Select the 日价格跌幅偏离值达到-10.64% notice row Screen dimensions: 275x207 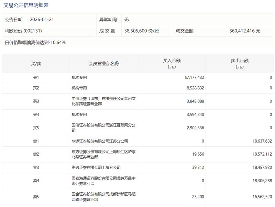(36, 42)
